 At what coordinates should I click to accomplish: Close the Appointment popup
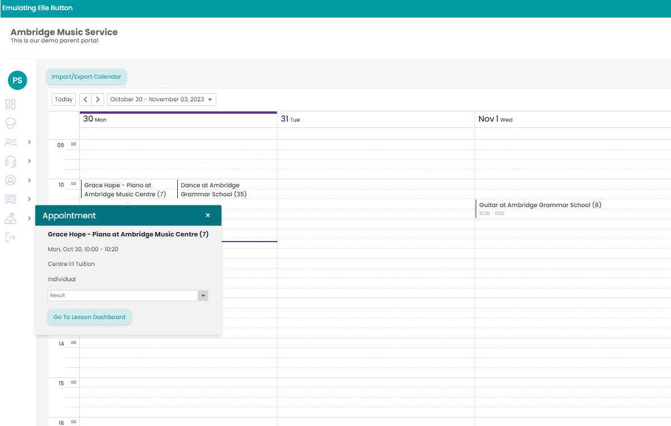208,215
